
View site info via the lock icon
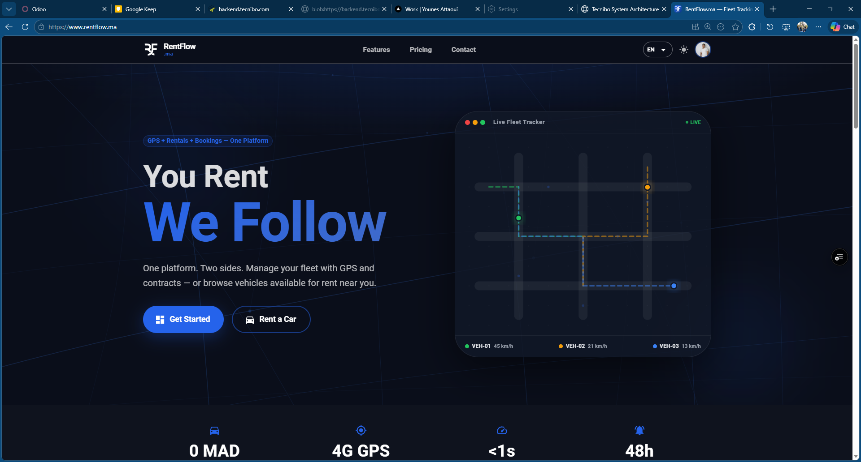coord(41,27)
